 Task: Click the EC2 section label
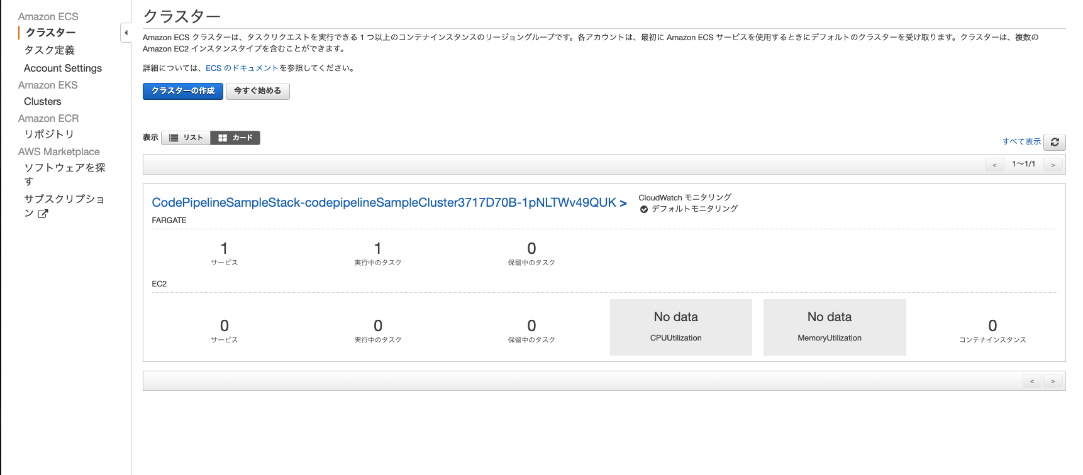(159, 284)
